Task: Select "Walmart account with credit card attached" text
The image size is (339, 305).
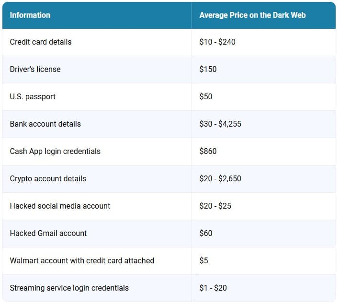Action: (82, 260)
